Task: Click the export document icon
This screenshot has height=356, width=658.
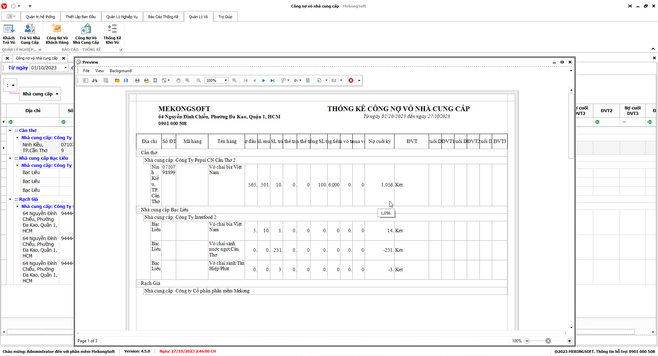Action: [x=319, y=80]
